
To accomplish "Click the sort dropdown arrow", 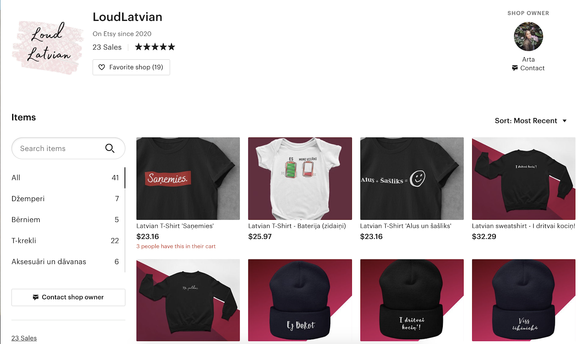I will [564, 121].
